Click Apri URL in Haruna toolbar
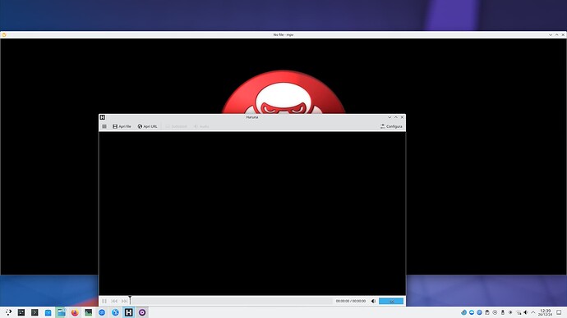The height and width of the screenshot is (318, 567). click(x=148, y=126)
